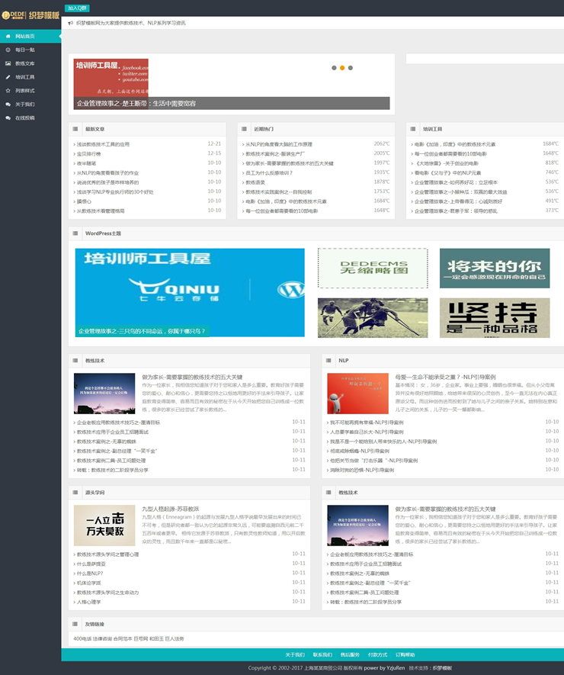Image resolution: width=564 pixels, height=675 pixels.
Task: Select the orange middle carousel dot
Action: pyautogui.click(x=342, y=68)
